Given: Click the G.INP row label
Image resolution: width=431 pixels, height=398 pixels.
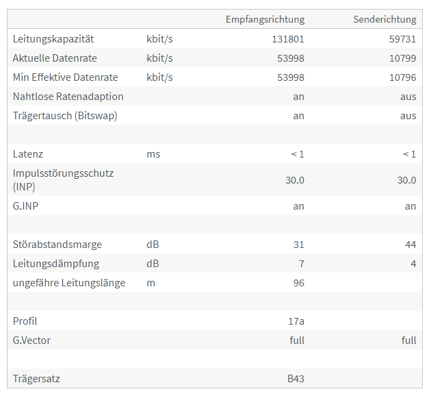Looking at the screenshot, I should pyautogui.click(x=27, y=206).
